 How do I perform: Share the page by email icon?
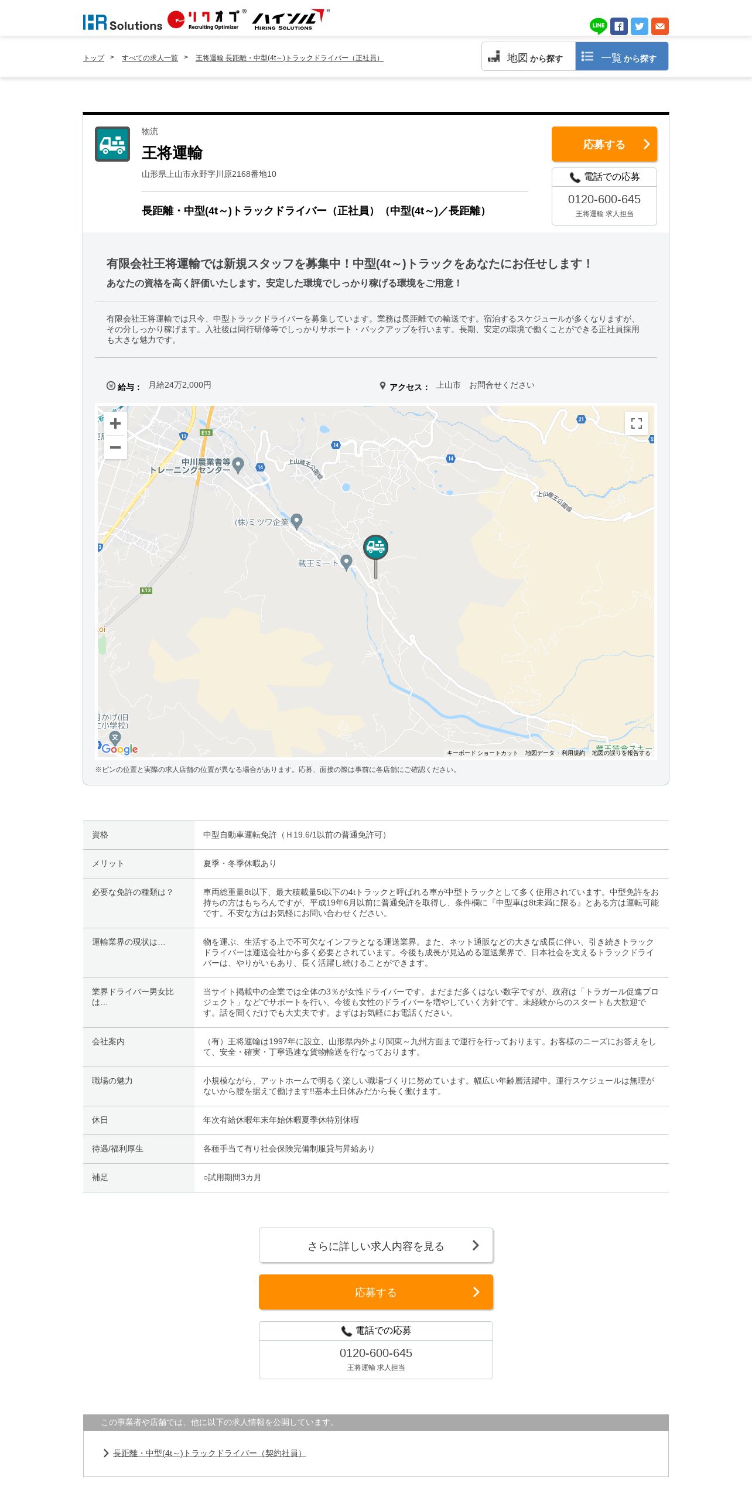pyautogui.click(x=660, y=26)
